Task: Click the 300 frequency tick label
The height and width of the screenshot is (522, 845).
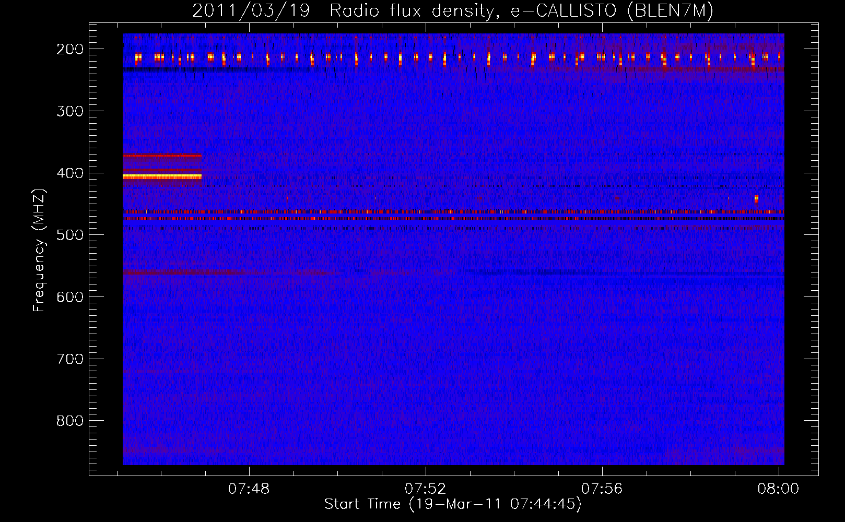Action: [70, 111]
